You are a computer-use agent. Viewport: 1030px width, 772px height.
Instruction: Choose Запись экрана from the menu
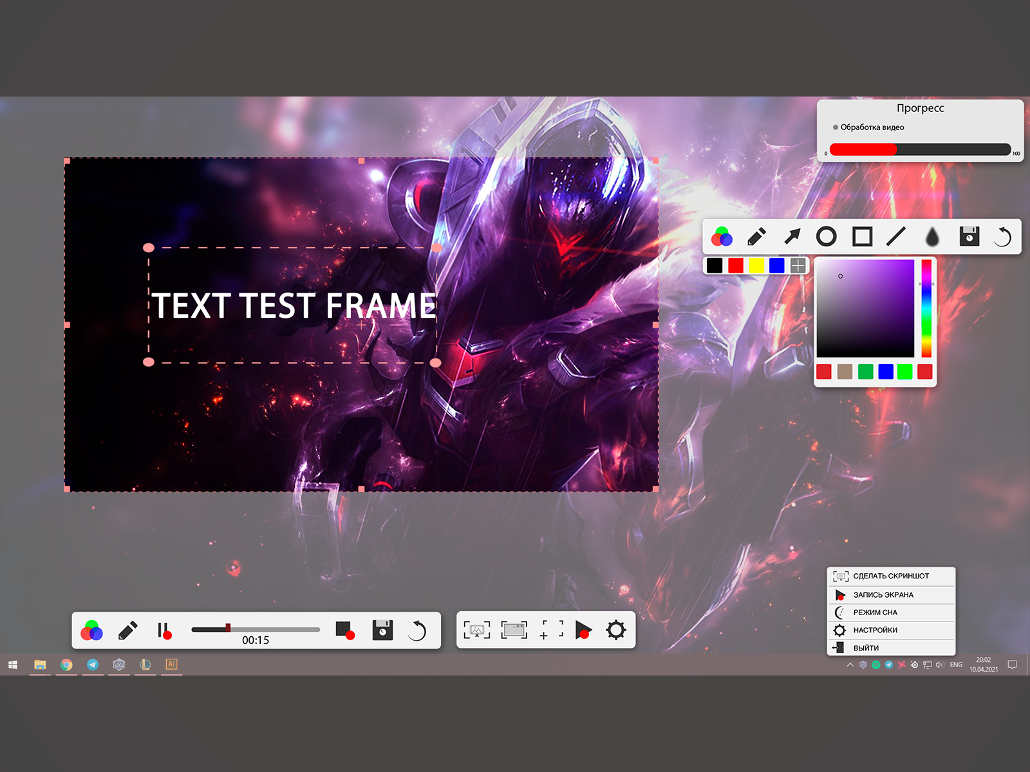[885, 594]
